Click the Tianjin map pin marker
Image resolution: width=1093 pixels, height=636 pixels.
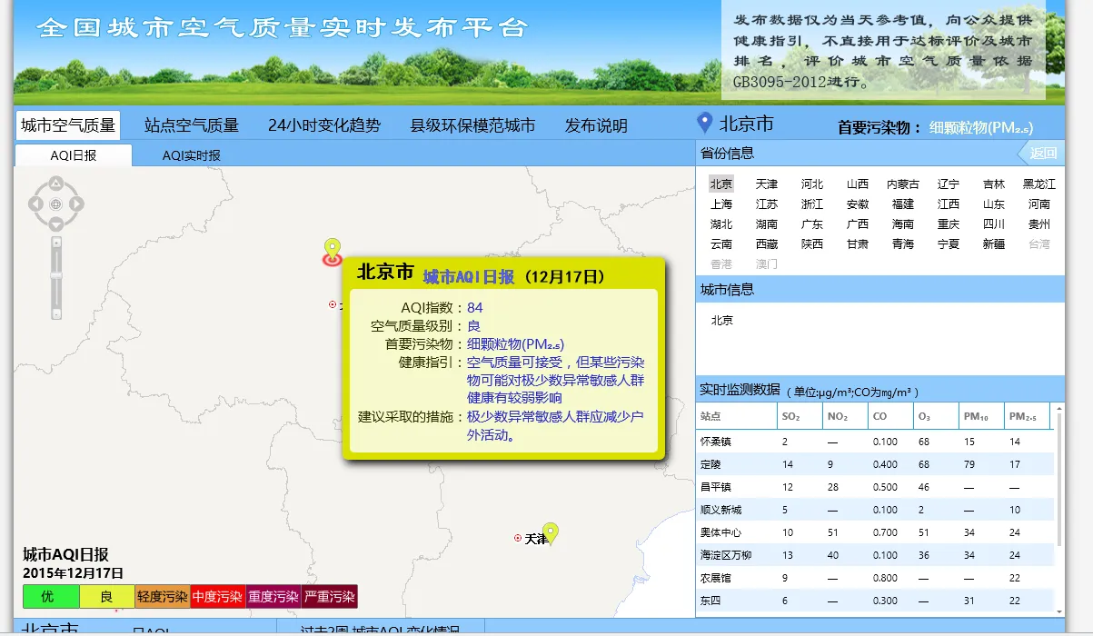(550, 532)
